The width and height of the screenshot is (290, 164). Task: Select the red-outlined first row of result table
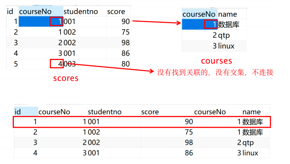[x=142, y=122]
